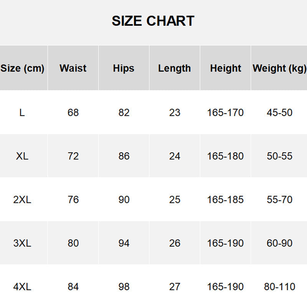Viewport: 307px width, 307px height.
Task: Select hips value 98 for 4XL
Action: click(124, 287)
